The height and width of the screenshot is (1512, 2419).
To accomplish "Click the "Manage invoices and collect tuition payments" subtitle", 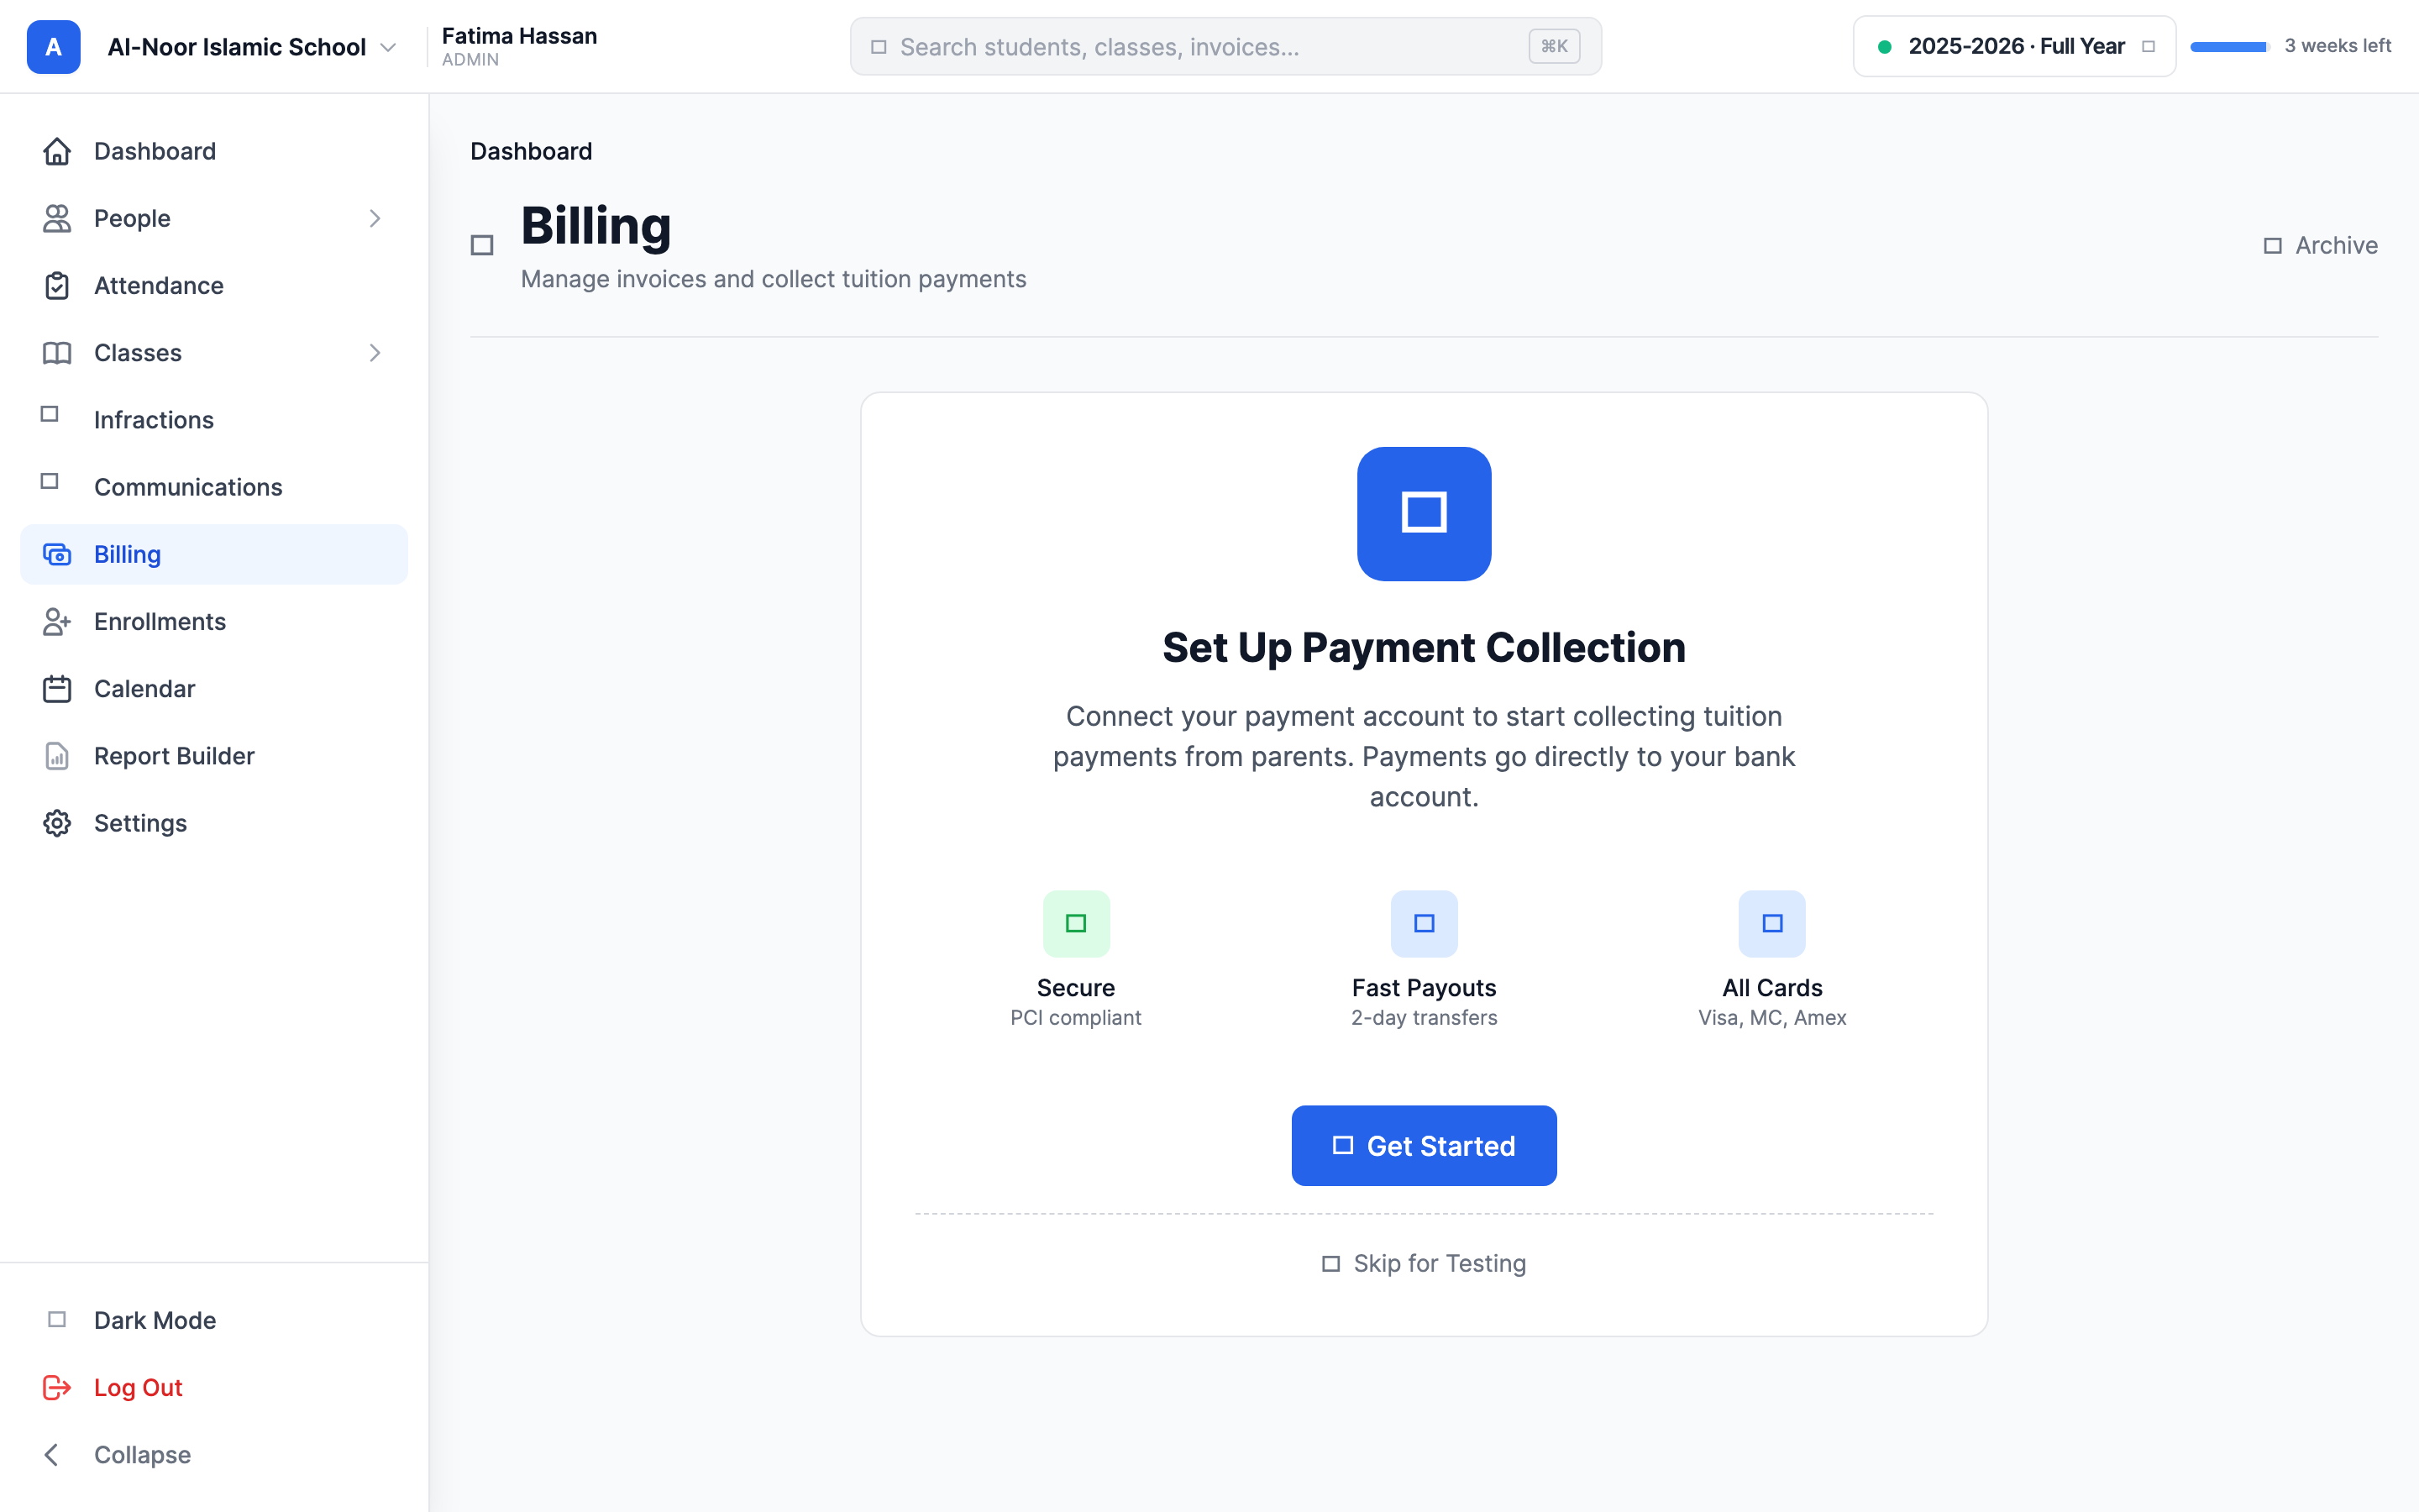I will point(773,279).
